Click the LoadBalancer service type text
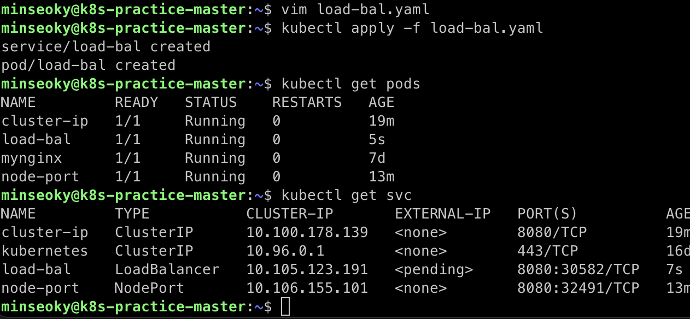Image resolution: width=690 pixels, height=319 pixels. click(167, 269)
